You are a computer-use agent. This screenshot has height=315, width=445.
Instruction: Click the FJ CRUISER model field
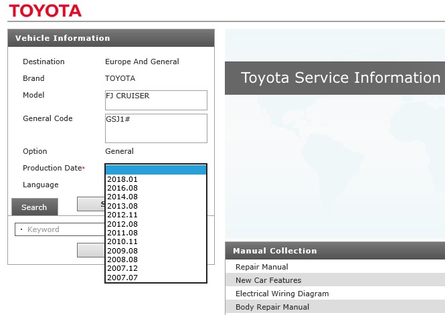point(156,100)
